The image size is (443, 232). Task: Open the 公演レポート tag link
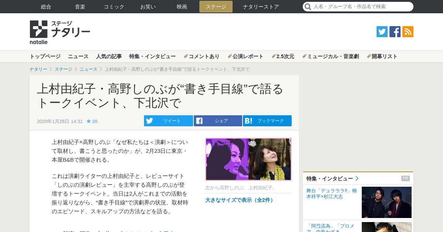245,56
